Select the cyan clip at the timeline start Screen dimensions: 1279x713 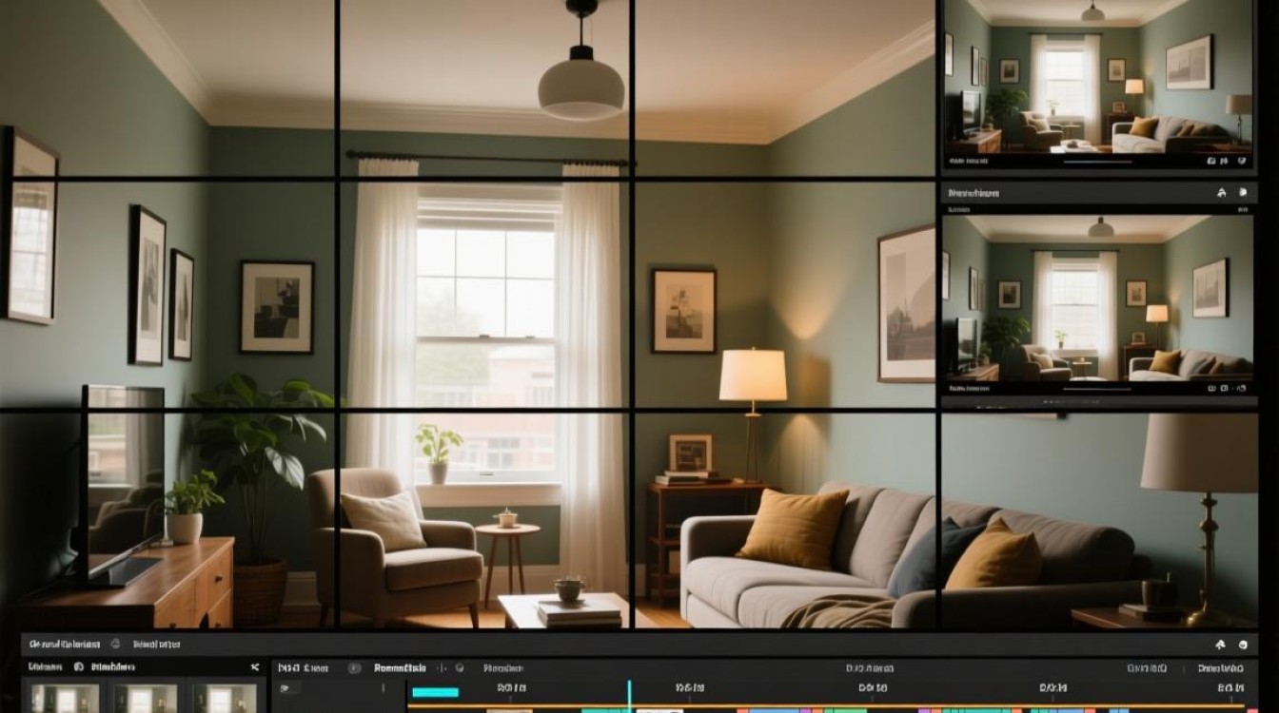435,692
